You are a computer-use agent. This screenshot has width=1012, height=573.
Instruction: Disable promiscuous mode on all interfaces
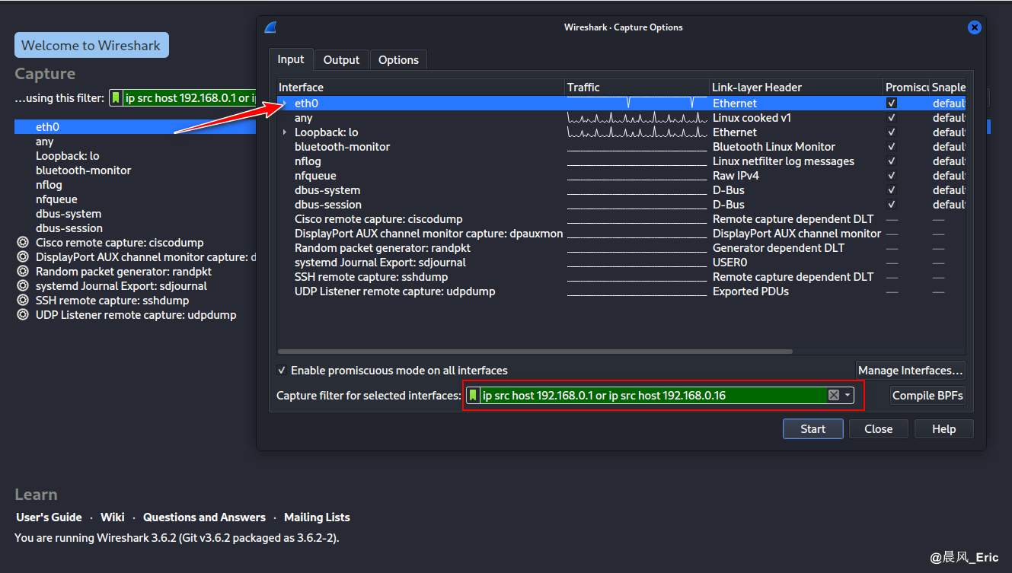pyautogui.click(x=283, y=371)
